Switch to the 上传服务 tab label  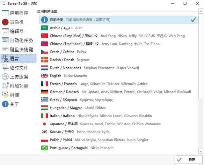pos(19,77)
